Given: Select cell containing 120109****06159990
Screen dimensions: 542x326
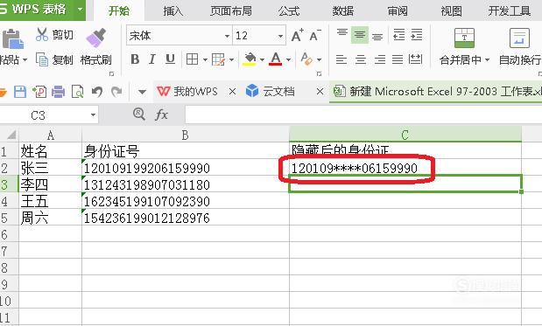Looking at the screenshot, I should tap(405, 167).
